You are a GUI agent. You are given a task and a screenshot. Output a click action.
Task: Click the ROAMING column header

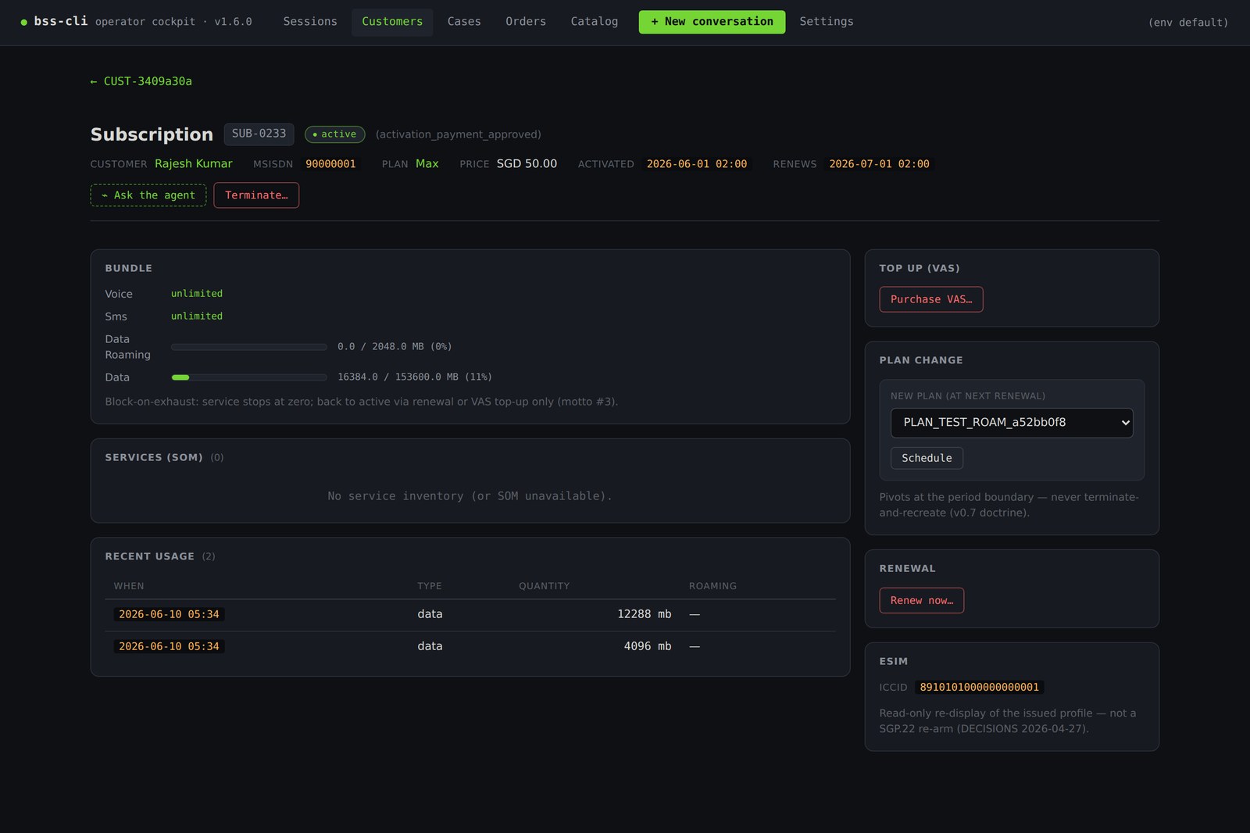click(712, 586)
